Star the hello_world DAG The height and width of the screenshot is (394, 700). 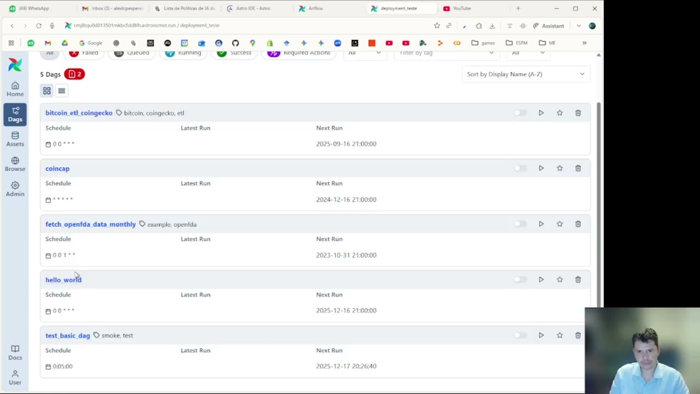click(x=559, y=280)
